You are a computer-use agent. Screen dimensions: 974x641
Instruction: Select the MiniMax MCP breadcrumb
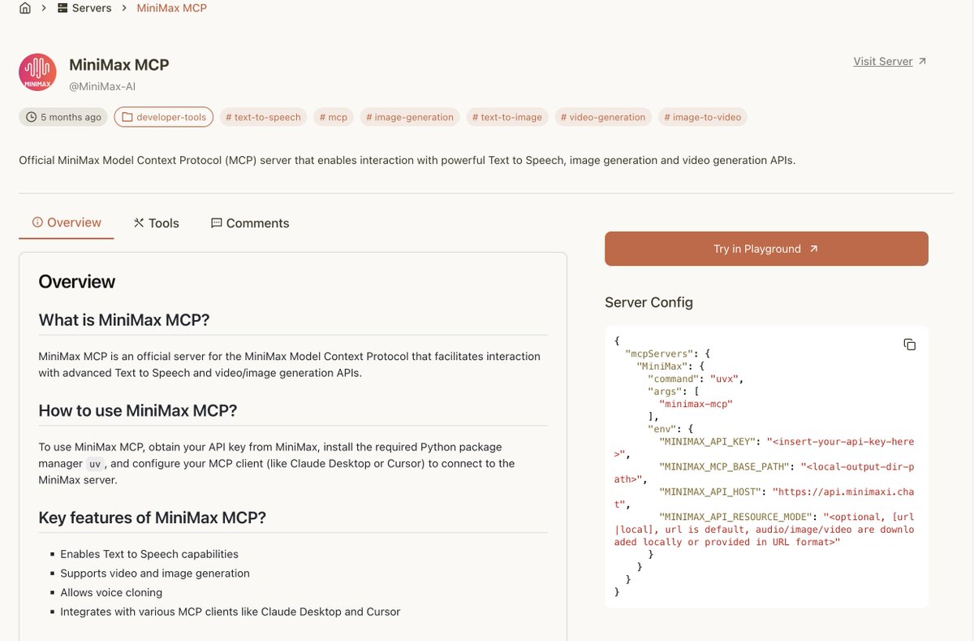[x=171, y=8]
